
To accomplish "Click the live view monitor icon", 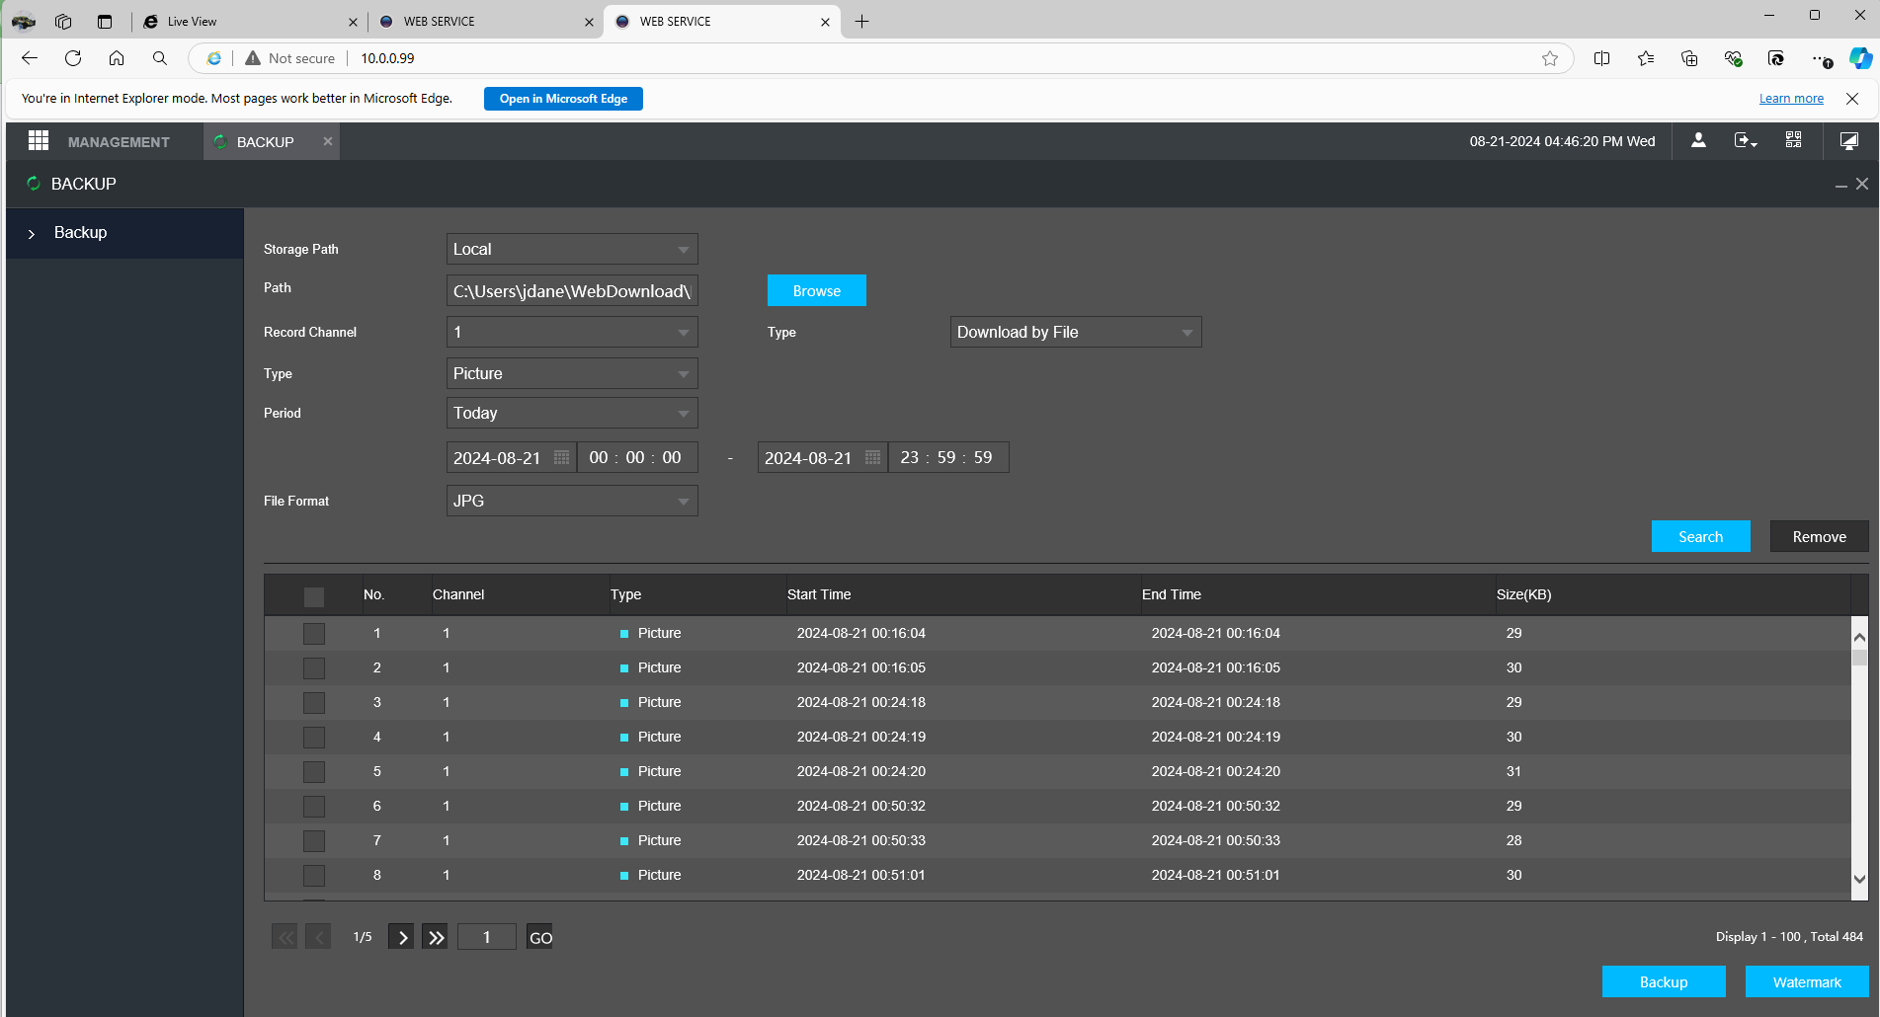I will pos(1849,140).
